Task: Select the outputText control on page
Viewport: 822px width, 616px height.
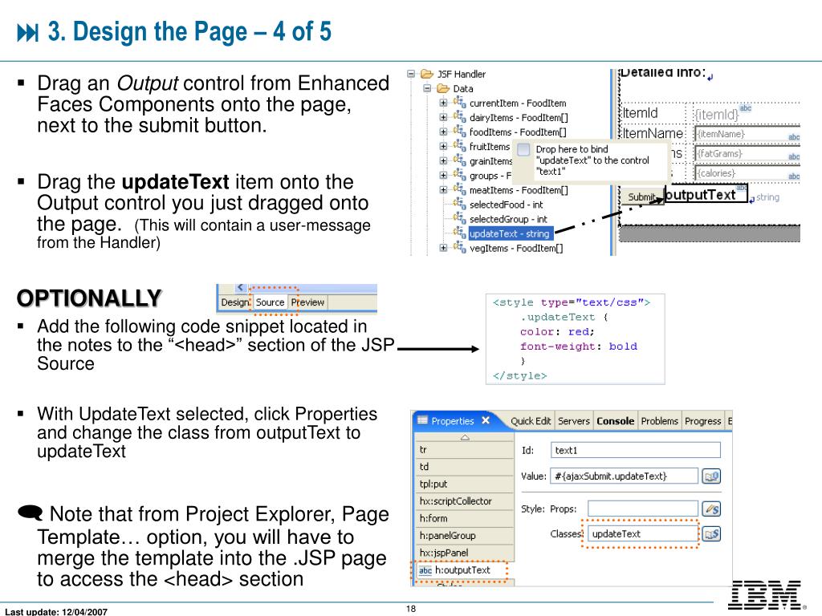Action: point(706,194)
